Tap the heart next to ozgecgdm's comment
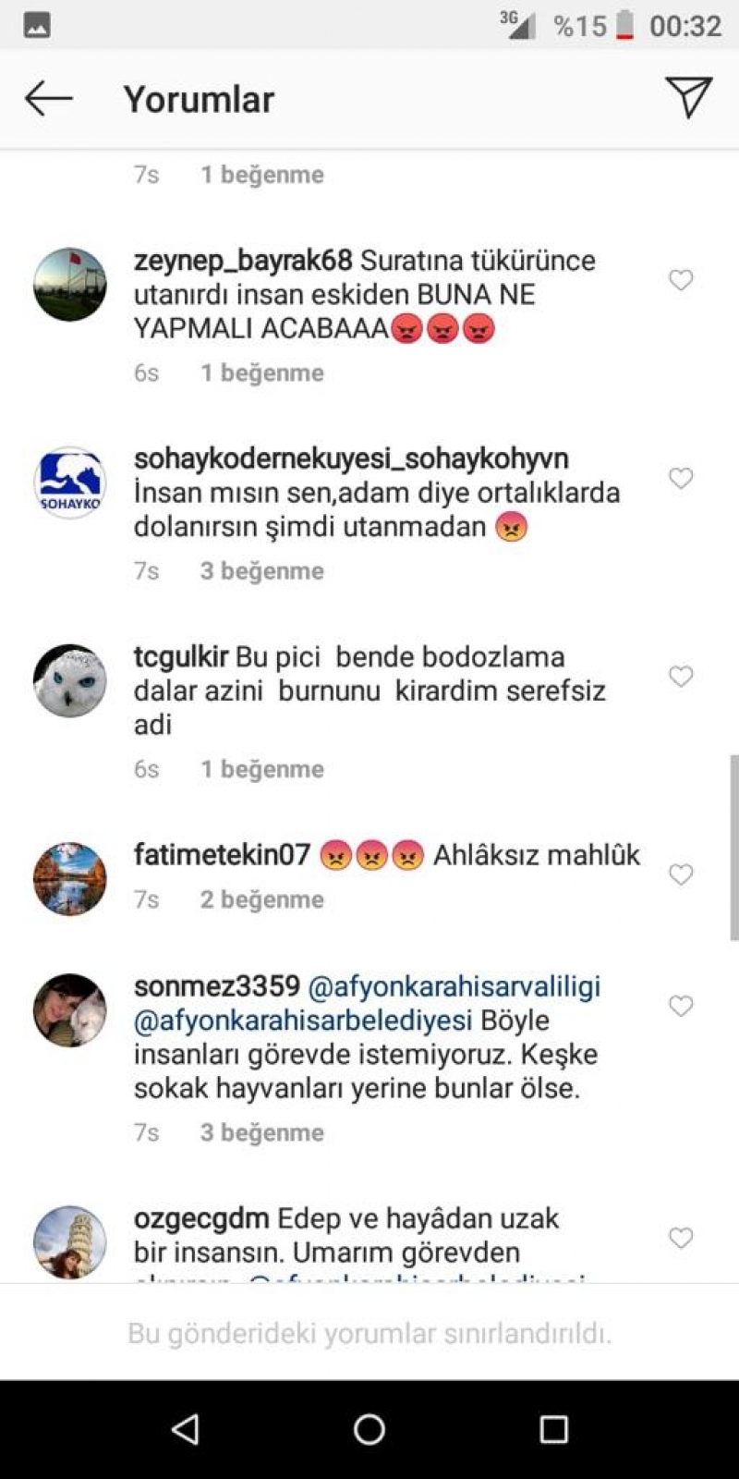This screenshot has height=1479, width=739. pyautogui.click(x=681, y=1238)
